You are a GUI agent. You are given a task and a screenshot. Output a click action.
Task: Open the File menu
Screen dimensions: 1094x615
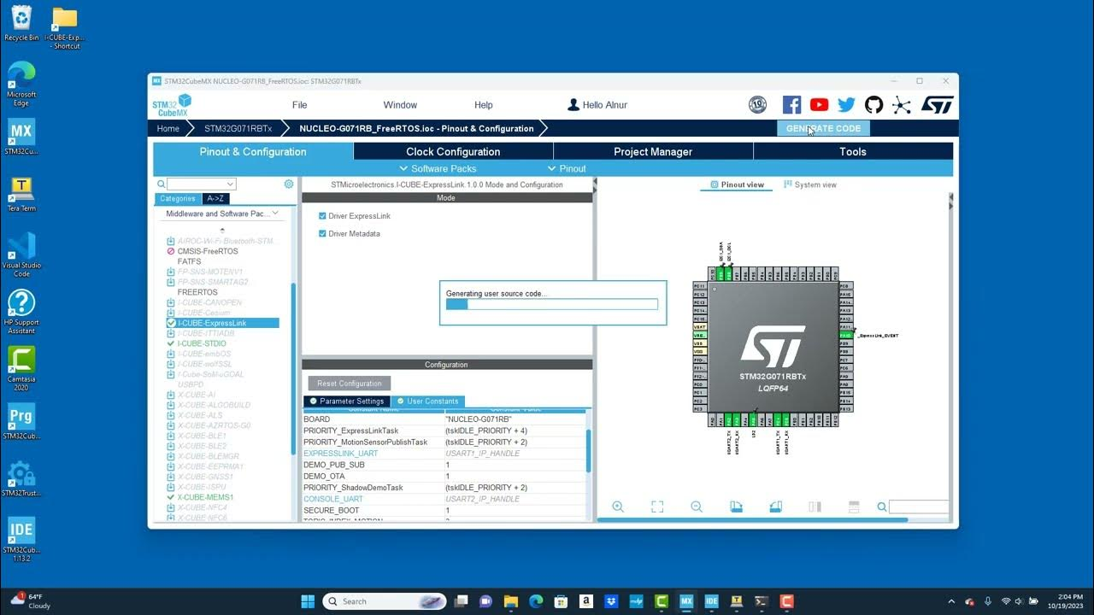coord(299,105)
